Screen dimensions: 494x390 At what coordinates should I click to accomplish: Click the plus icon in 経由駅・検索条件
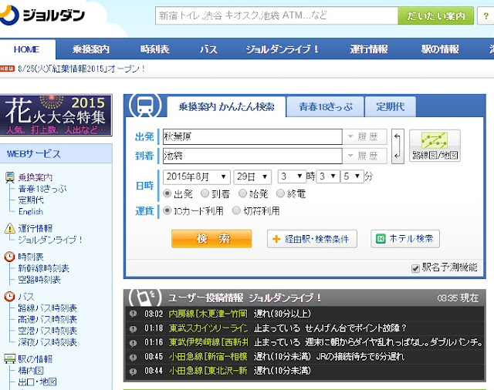click(x=276, y=239)
